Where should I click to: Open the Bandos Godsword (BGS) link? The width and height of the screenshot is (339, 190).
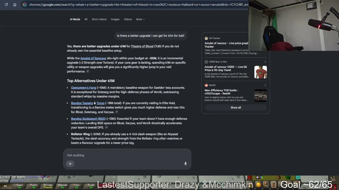point(88,119)
